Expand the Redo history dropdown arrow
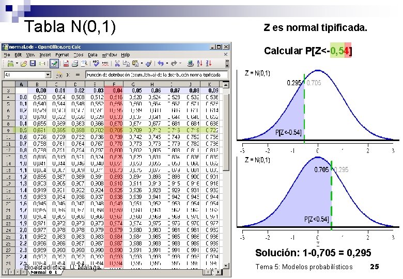The image size is (403, 279). (180, 64)
